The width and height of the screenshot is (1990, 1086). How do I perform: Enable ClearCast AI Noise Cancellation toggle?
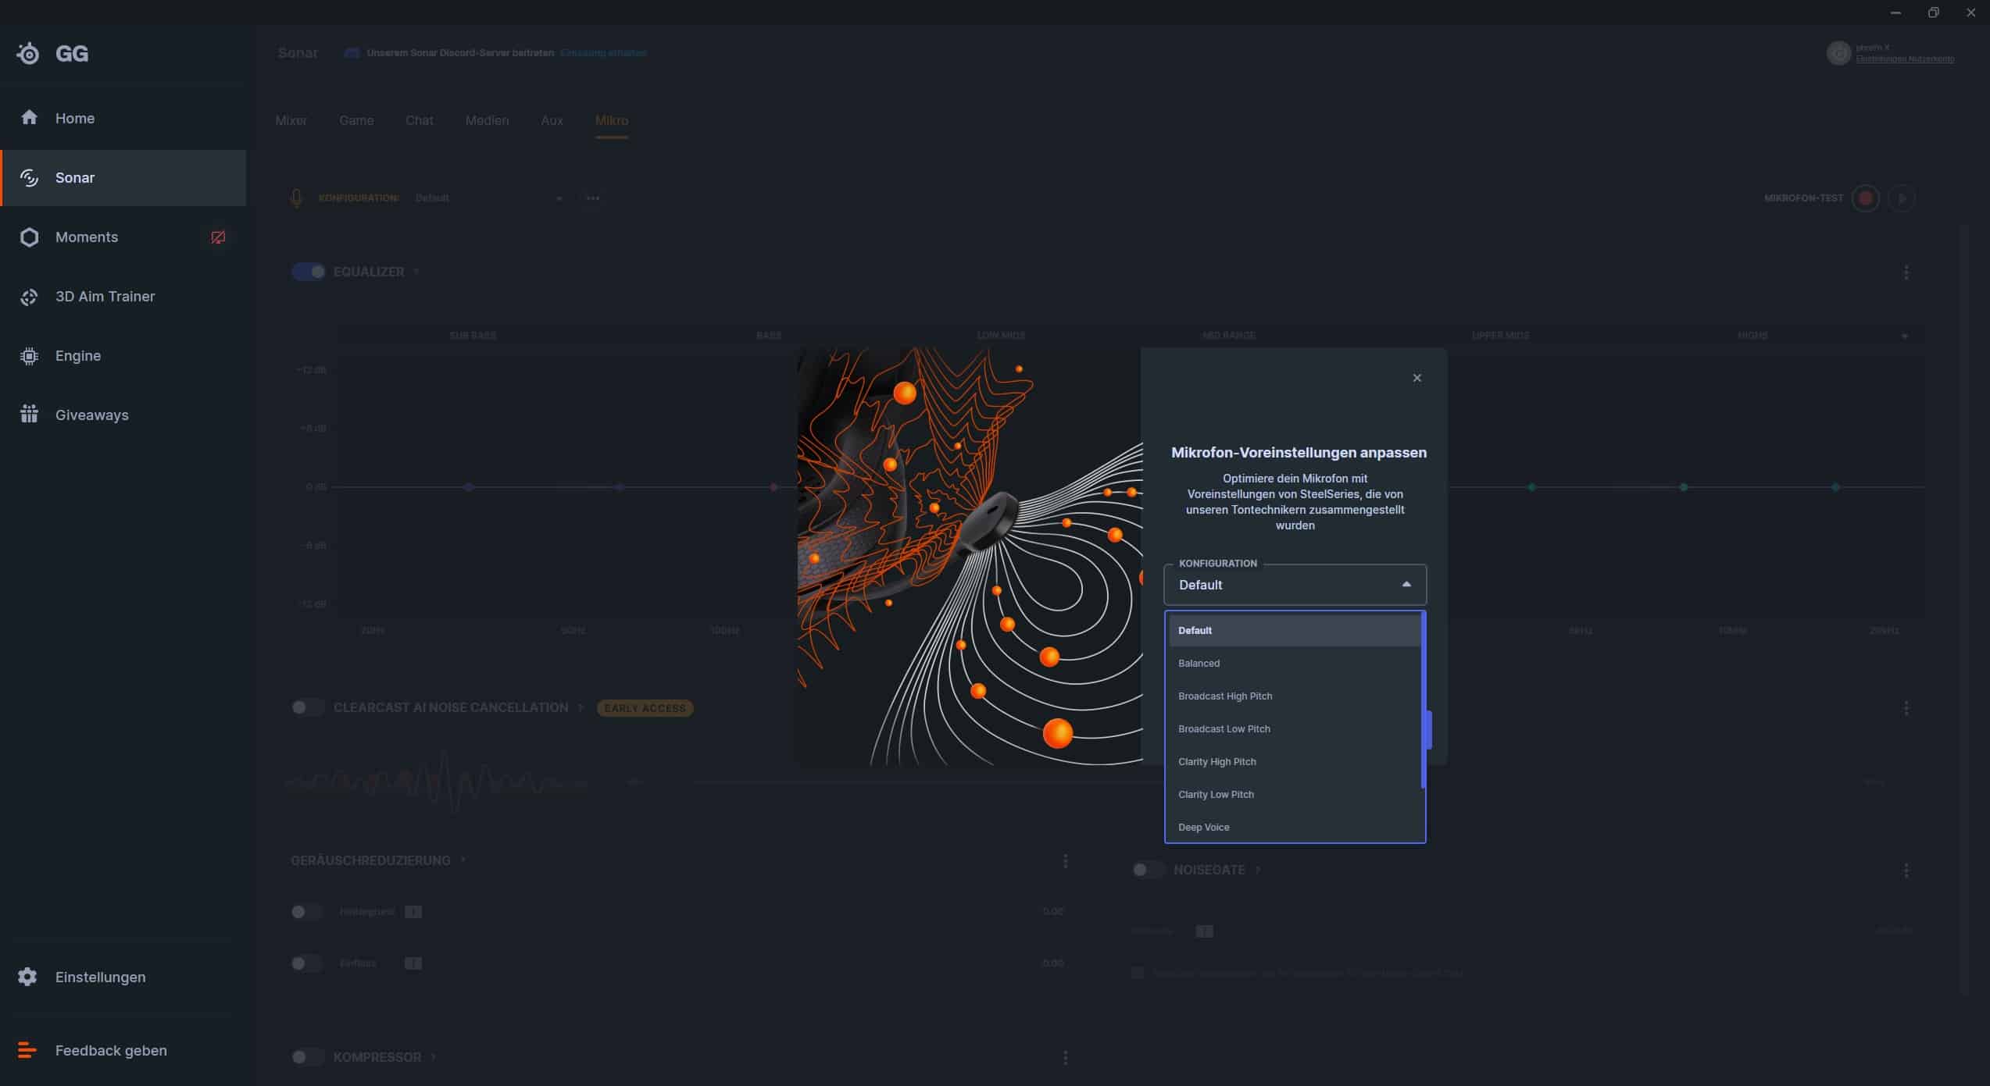tap(306, 707)
